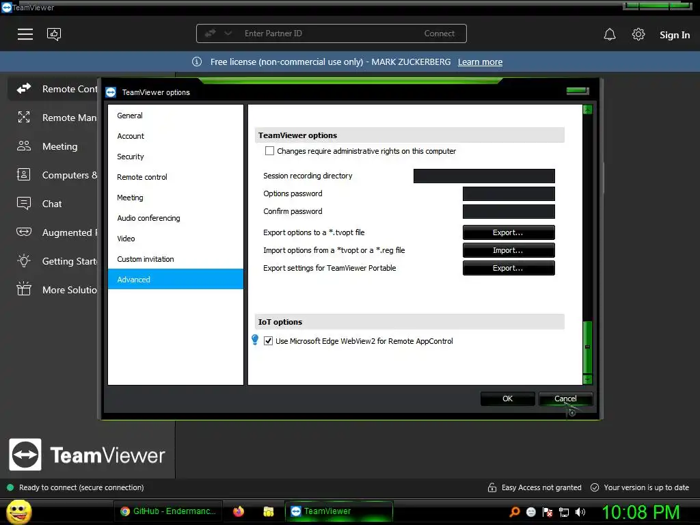700x525 pixels.
Task: Open the notifications bell
Action: click(x=609, y=34)
